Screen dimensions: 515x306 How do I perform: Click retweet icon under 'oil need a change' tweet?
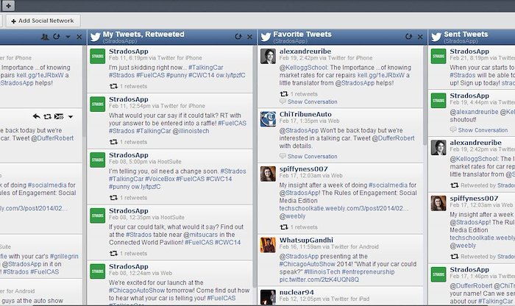pyautogui.click(x=113, y=198)
